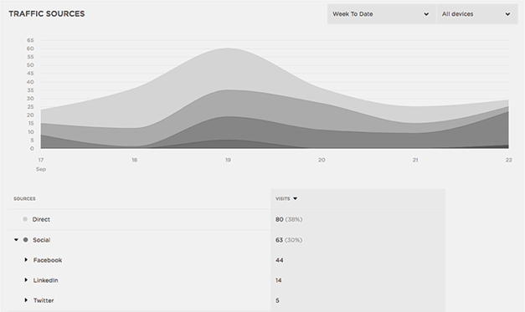Select the Twitter row label

click(x=44, y=300)
